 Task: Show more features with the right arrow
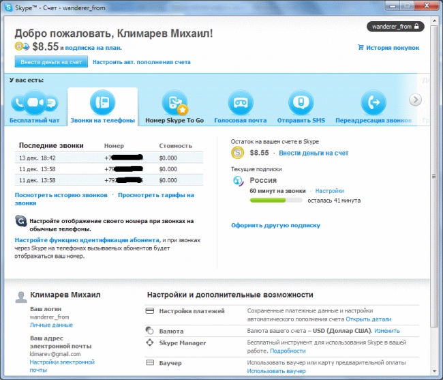tap(415, 100)
